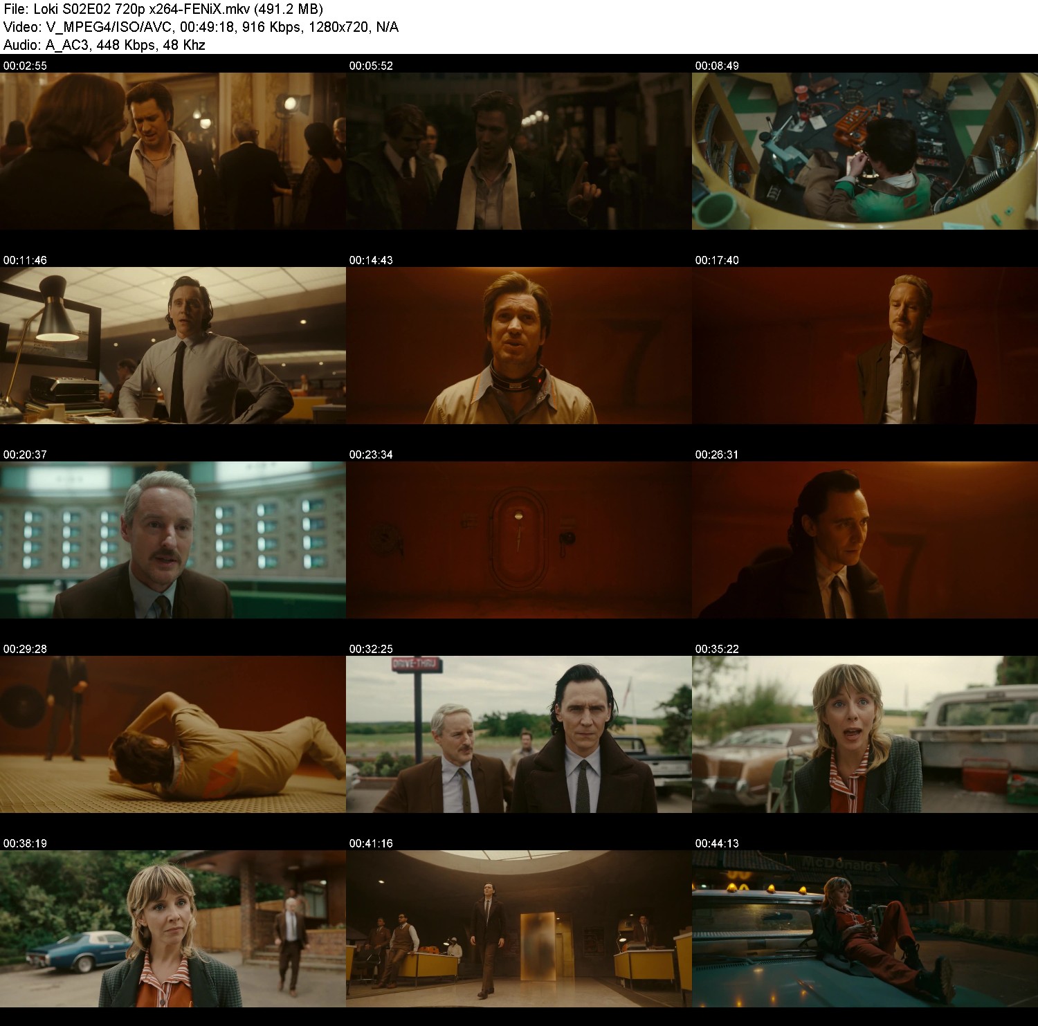The height and width of the screenshot is (1026, 1038).
Task: Select timestamp 00:44:13 label
Action: [x=717, y=843]
